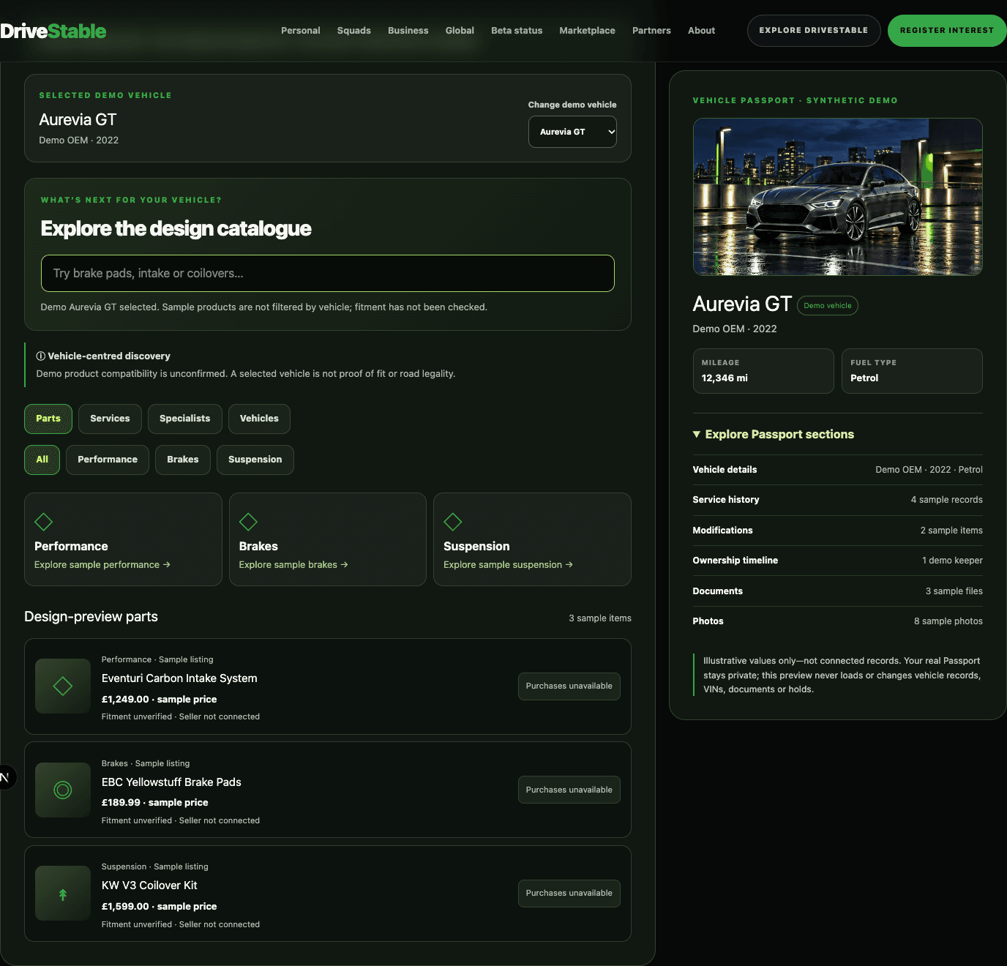This screenshot has width=1007, height=966.
Task: Open the Partners nav item
Action: (x=651, y=31)
